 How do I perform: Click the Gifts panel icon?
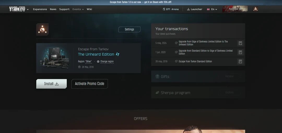pos(157,76)
